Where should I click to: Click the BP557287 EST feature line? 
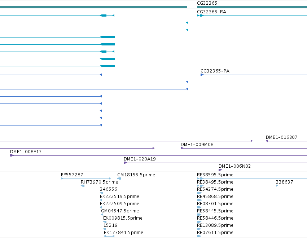click(86, 178)
